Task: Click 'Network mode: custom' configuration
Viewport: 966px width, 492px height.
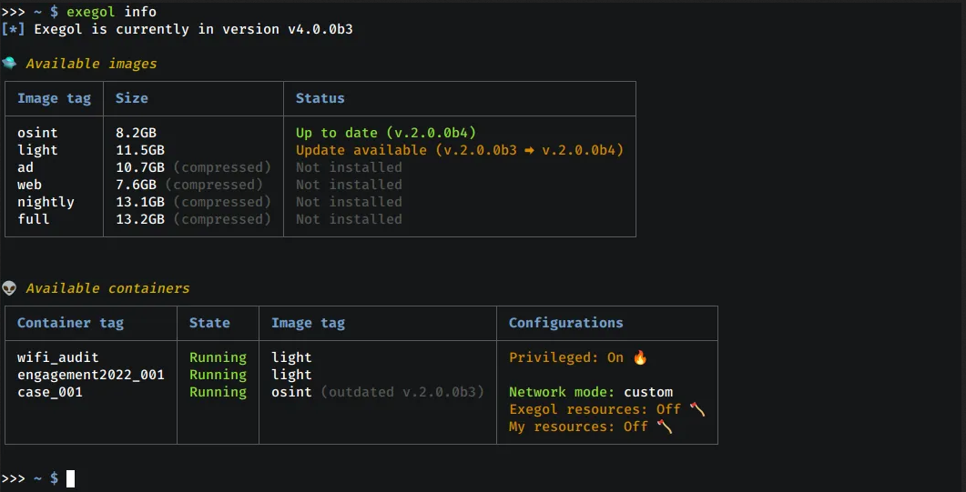Action: 591,392
